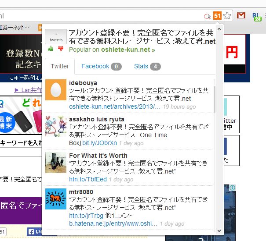The width and height of the screenshot is (266, 241).
Task: Open Popular on oshiete-kun.net link
Action: coord(112,50)
